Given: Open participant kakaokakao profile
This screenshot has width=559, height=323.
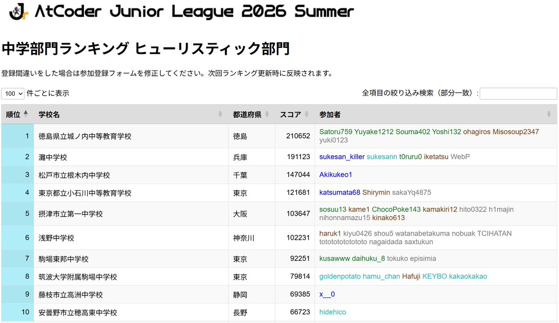Looking at the screenshot, I should pyautogui.click(x=468, y=277).
